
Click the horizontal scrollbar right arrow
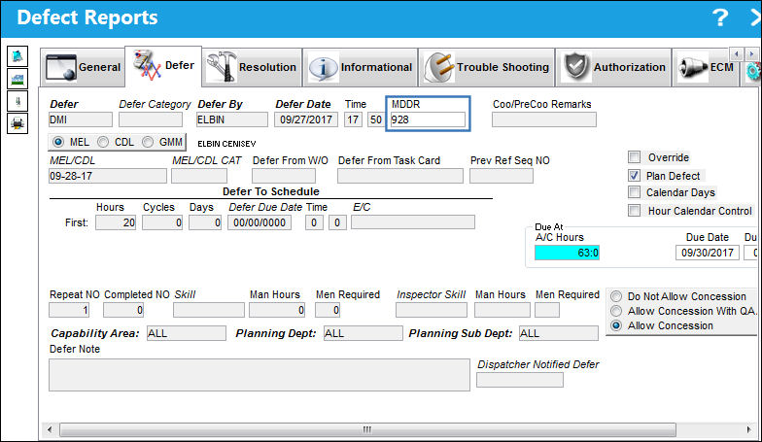(x=748, y=429)
